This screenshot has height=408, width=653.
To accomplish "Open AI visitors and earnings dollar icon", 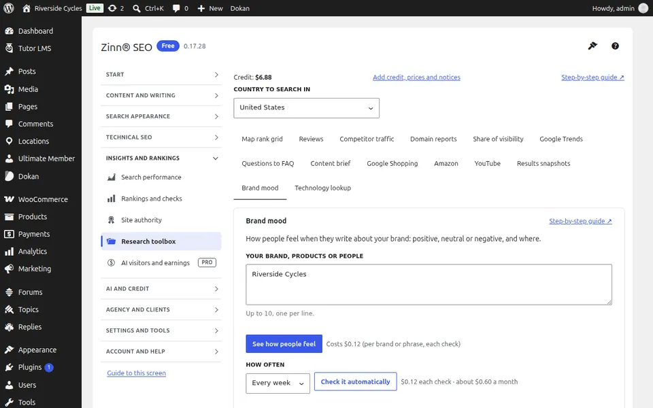I will click(x=111, y=262).
